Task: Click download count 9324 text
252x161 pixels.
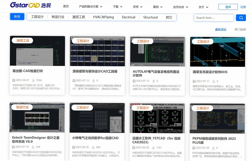Action: tap(39, 80)
